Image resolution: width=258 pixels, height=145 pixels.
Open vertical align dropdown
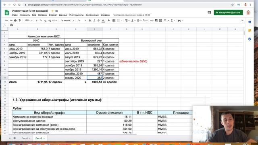tap(133, 21)
